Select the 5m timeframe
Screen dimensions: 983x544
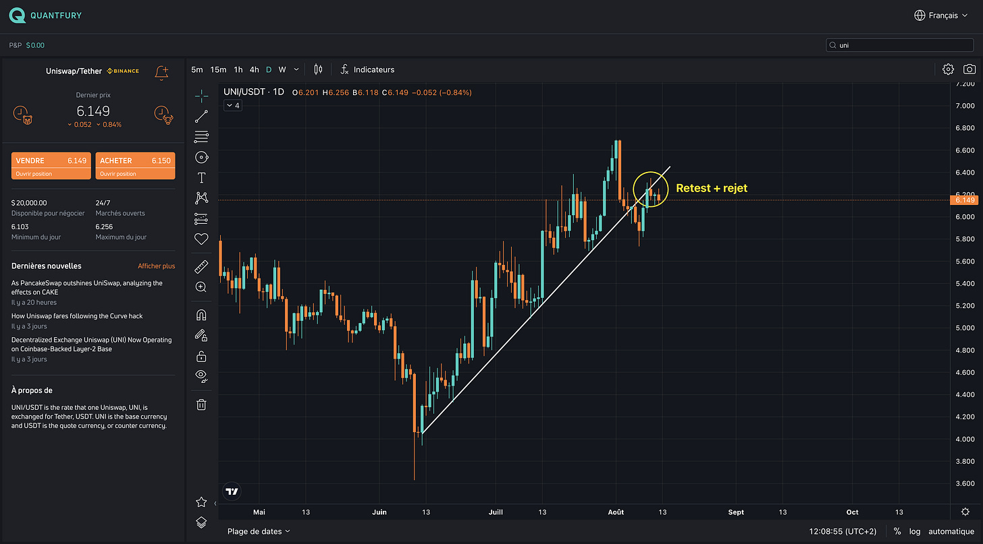click(x=197, y=69)
